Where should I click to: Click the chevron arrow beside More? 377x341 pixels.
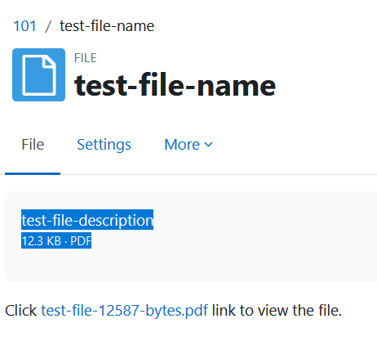click(208, 145)
